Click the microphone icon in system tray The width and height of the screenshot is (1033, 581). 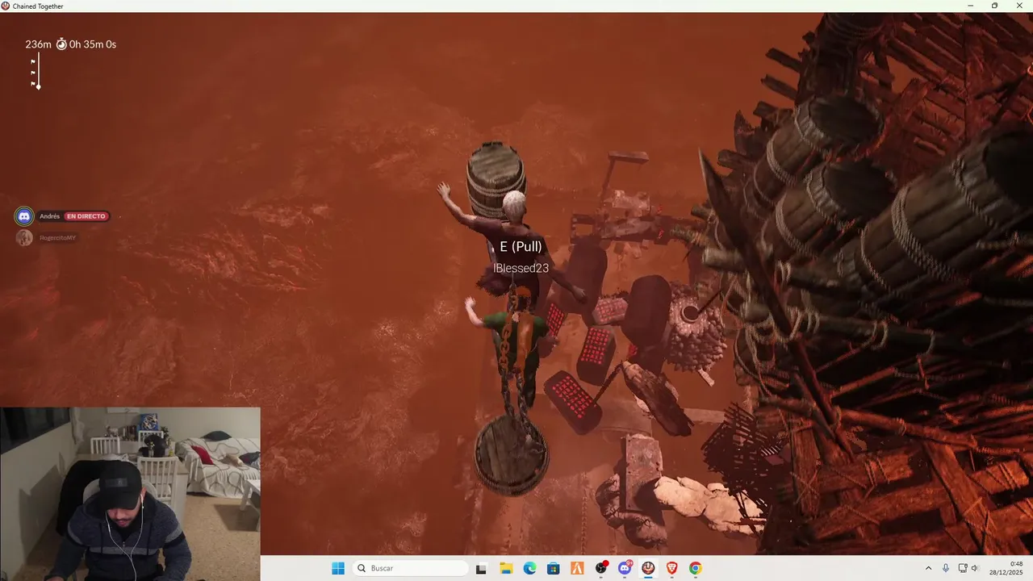point(946,568)
